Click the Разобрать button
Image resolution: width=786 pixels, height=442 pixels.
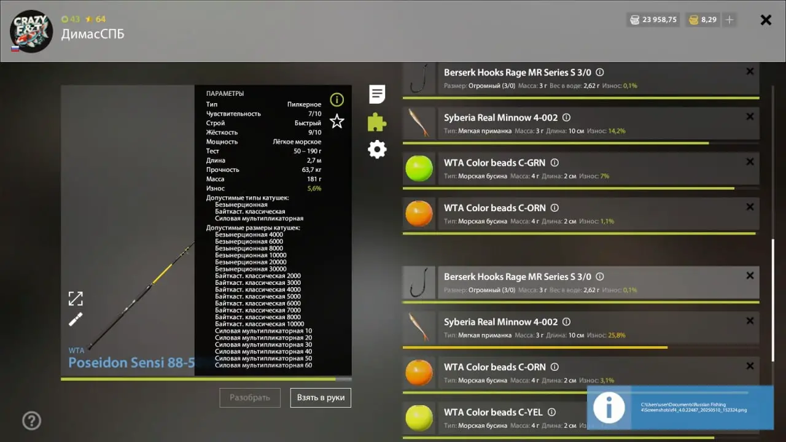(250, 398)
